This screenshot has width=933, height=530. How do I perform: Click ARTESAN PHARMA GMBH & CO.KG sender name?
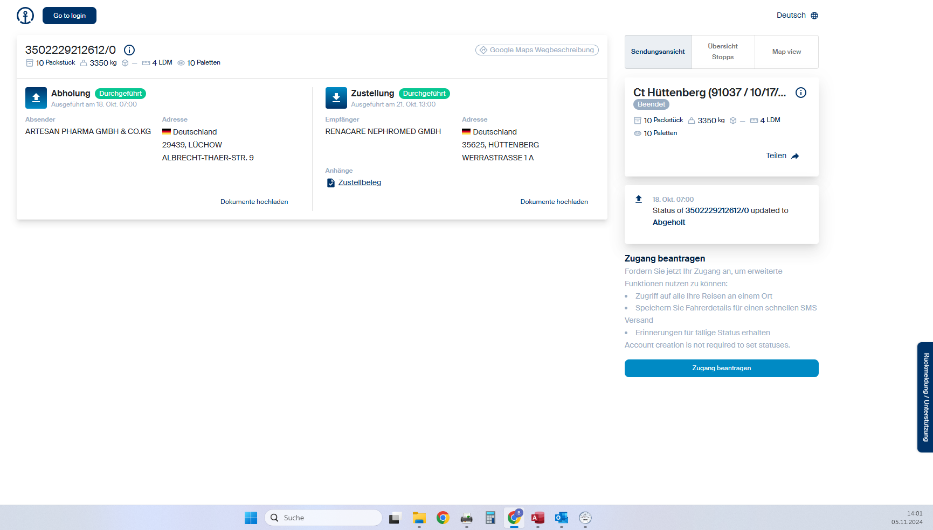pyautogui.click(x=88, y=131)
